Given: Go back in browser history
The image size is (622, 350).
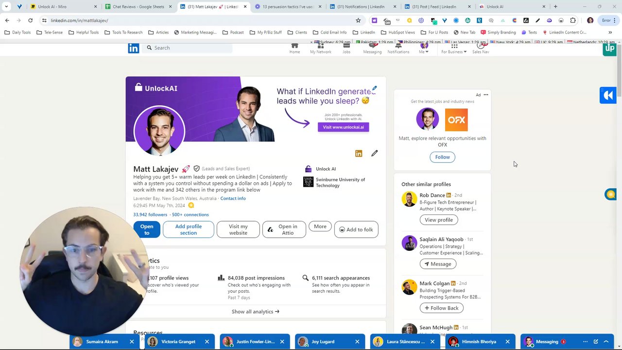Looking at the screenshot, I should coord(7,20).
